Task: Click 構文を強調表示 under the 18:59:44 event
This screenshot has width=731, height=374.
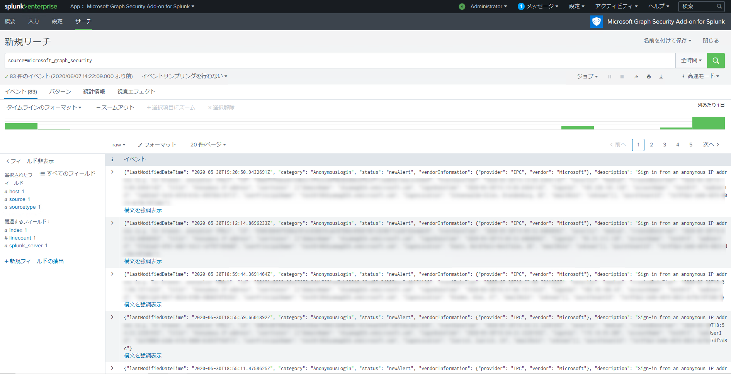Action: point(143,304)
